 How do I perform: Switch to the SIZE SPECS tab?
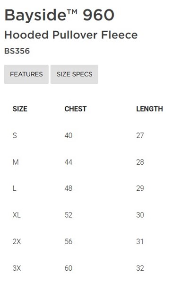pyautogui.click(x=74, y=74)
